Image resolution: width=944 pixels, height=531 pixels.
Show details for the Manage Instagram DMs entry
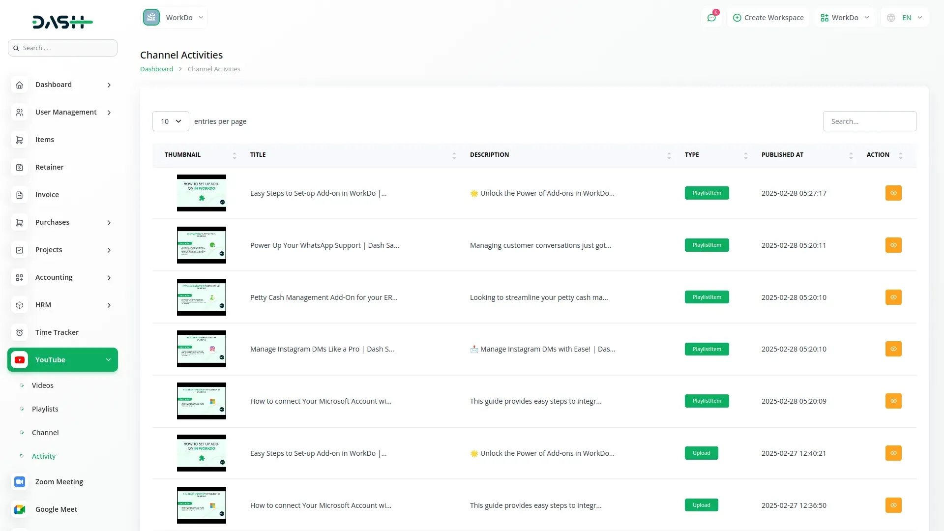click(x=893, y=349)
